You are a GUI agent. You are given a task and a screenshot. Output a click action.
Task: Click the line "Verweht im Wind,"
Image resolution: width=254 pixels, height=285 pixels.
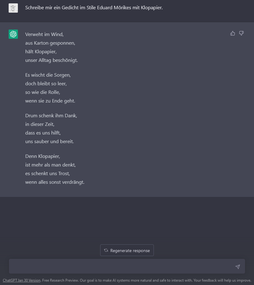click(44, 34)
